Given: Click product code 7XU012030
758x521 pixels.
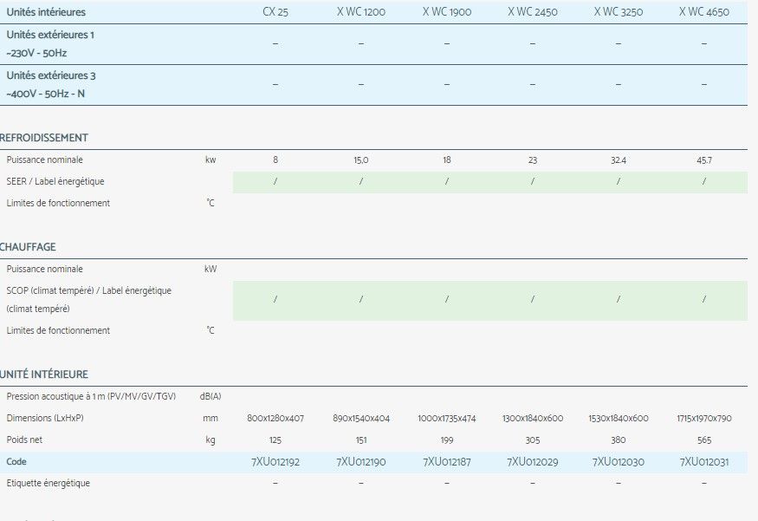Looking at the screenshot, I should 619,462.
